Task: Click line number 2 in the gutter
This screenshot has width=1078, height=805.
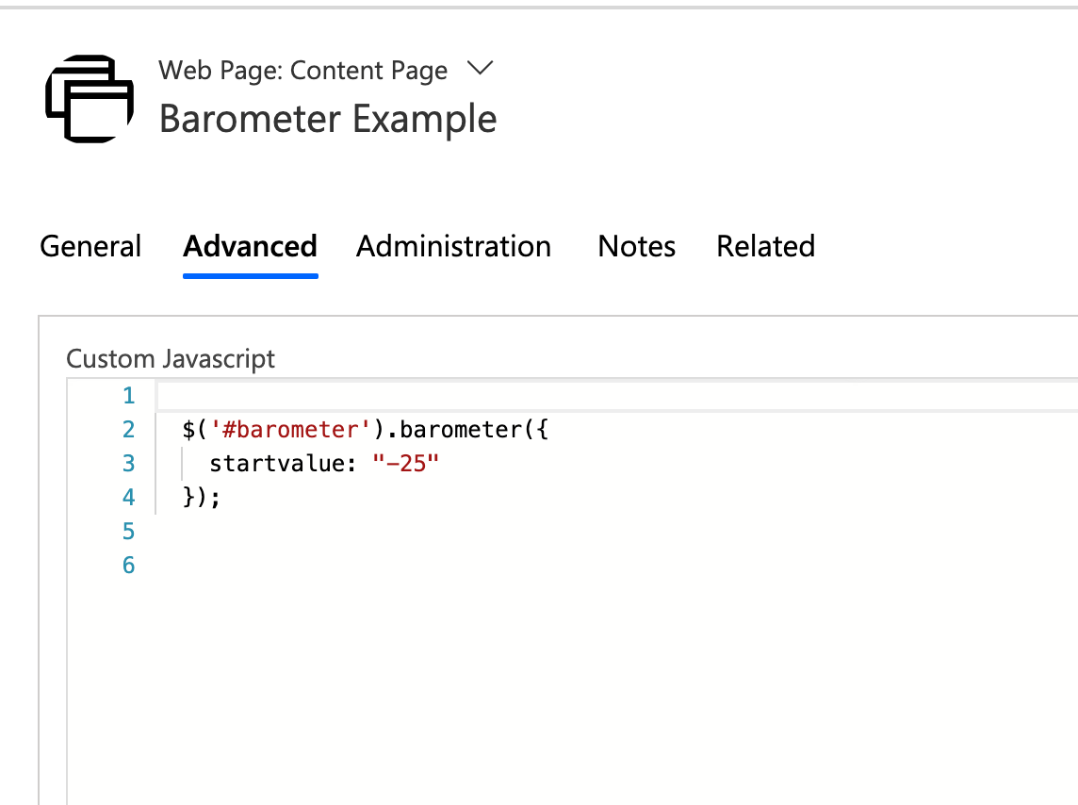Action: pos(128,430)
